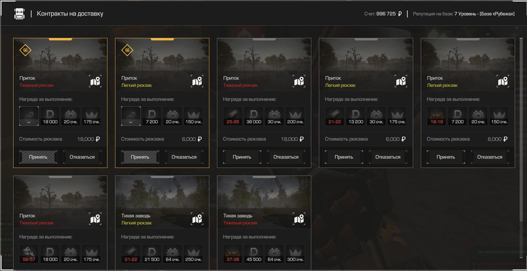Click the Контракты на доставку title
Image resolution: width=527 pixels, height=271 pixels.
(x=70, y=14)
